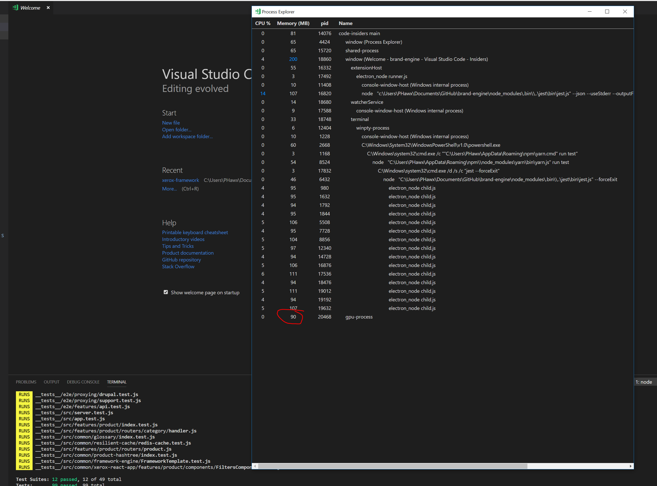Select the gpu-process row
This screenshot has height=486, width=657.
(443, 317)
